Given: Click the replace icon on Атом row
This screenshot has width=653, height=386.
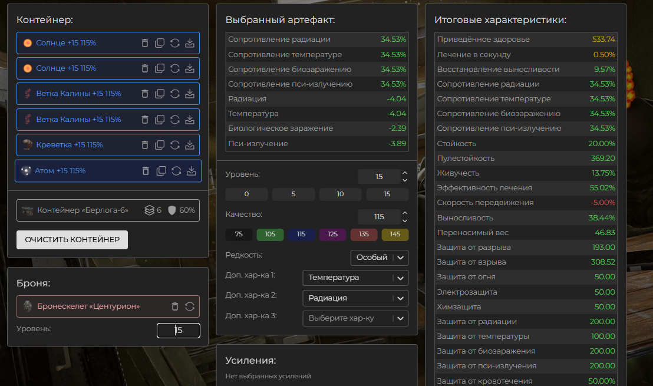Looking at the screenshot, I should click(x=176, y=171).
